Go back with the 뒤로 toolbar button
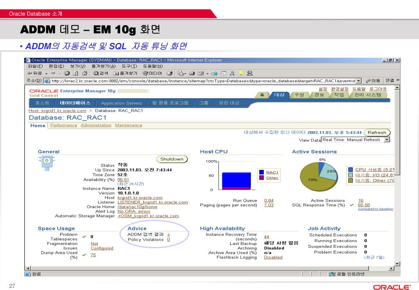The width and height of the screenshot is (419, 290). 35,73
